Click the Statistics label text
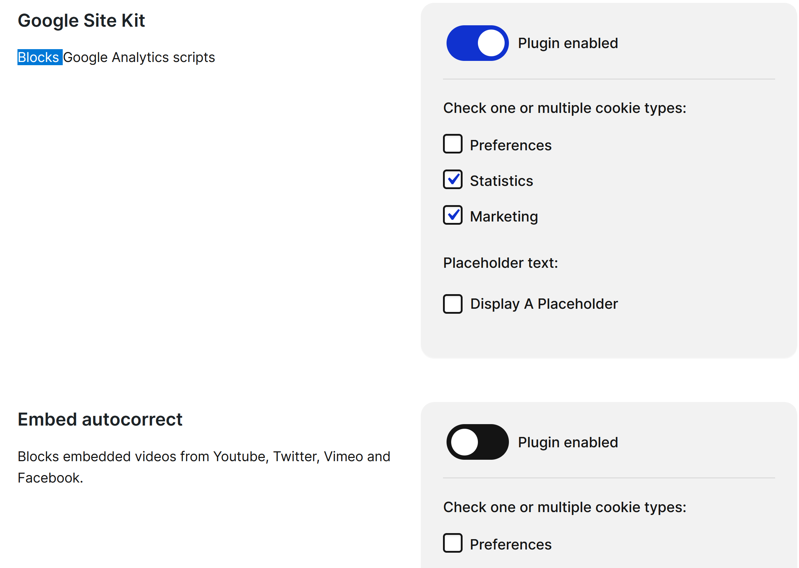Viewport: 799px width, 568px height. pyautogui.click(x=501, y=181)
